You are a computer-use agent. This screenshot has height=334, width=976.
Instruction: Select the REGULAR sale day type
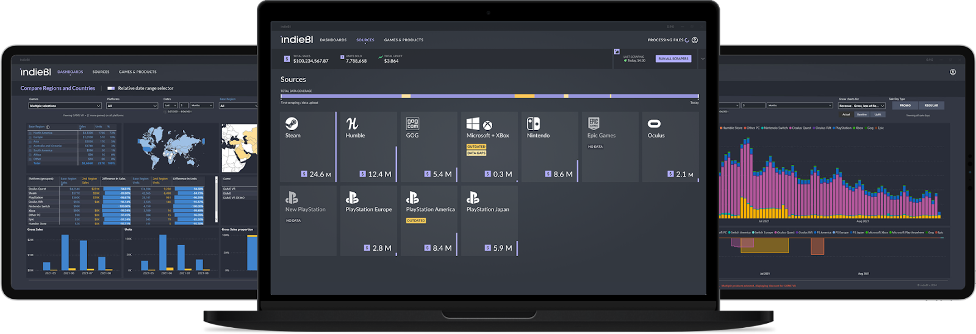point(931,105)
